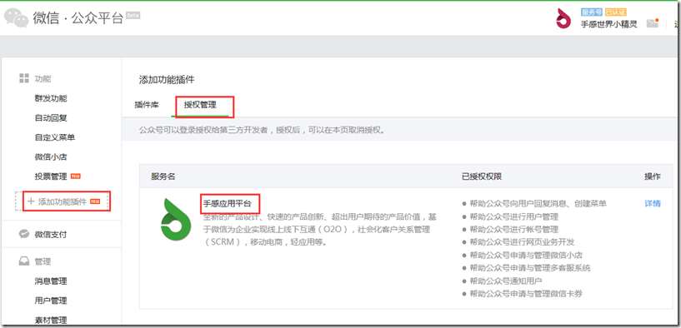
Task: Open 消息管理 in the sidebar
Action: pyautogui.click(x=51, y=281)
